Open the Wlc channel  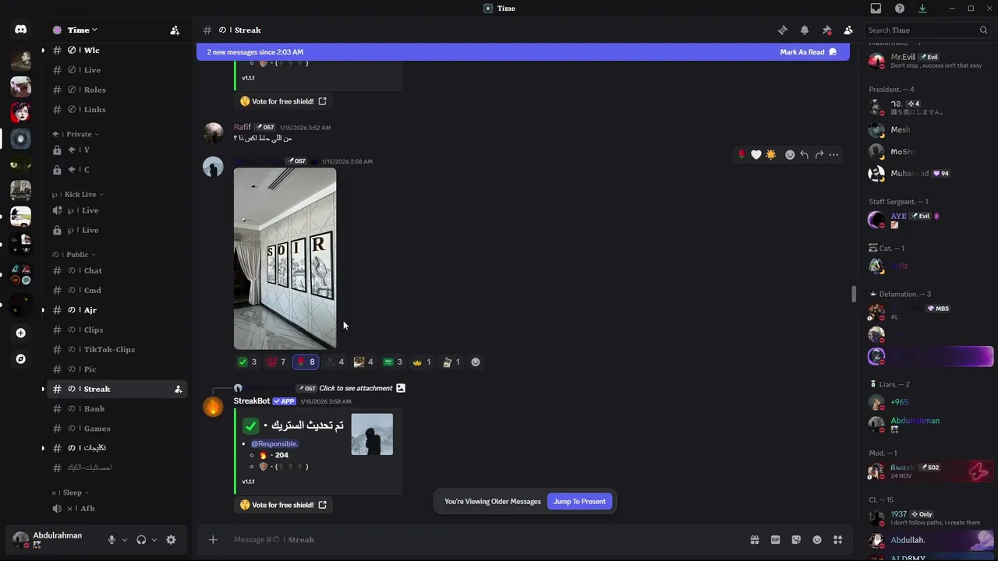click(x=117, y=51)
